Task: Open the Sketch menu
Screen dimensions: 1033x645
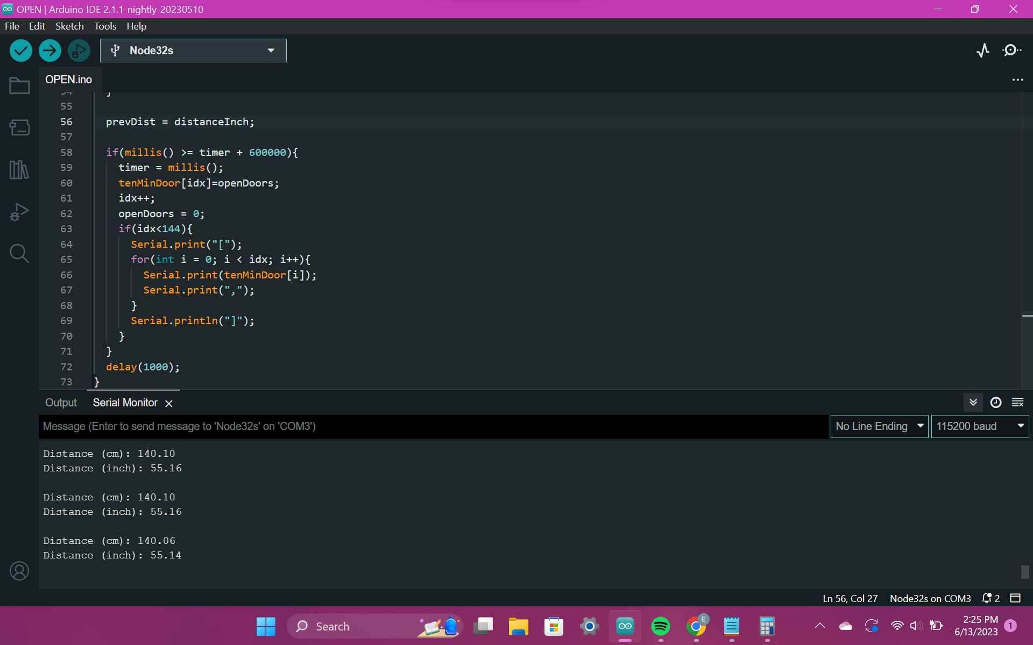Action: pos(69,26)
